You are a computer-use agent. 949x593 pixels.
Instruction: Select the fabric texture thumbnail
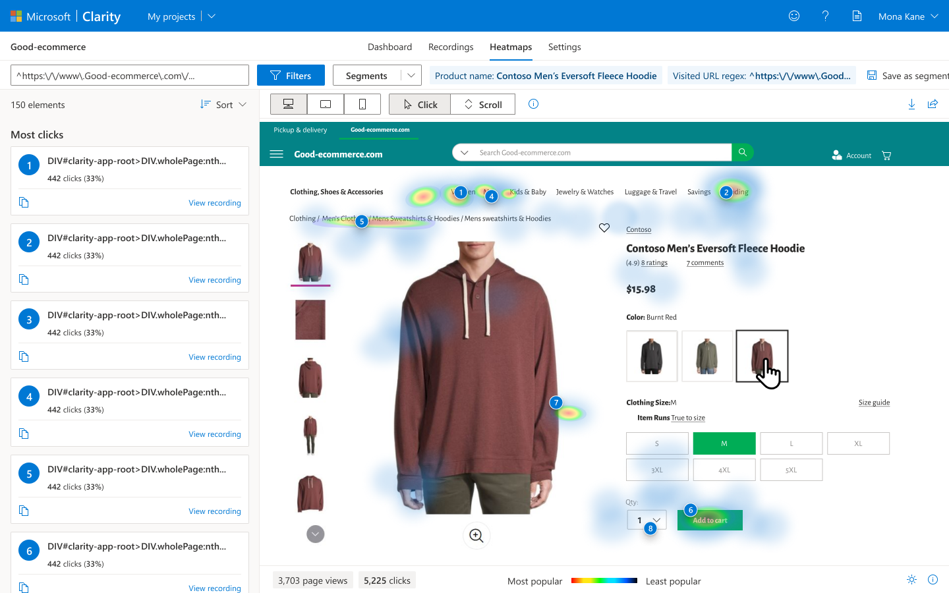click(x=310, y=320)
